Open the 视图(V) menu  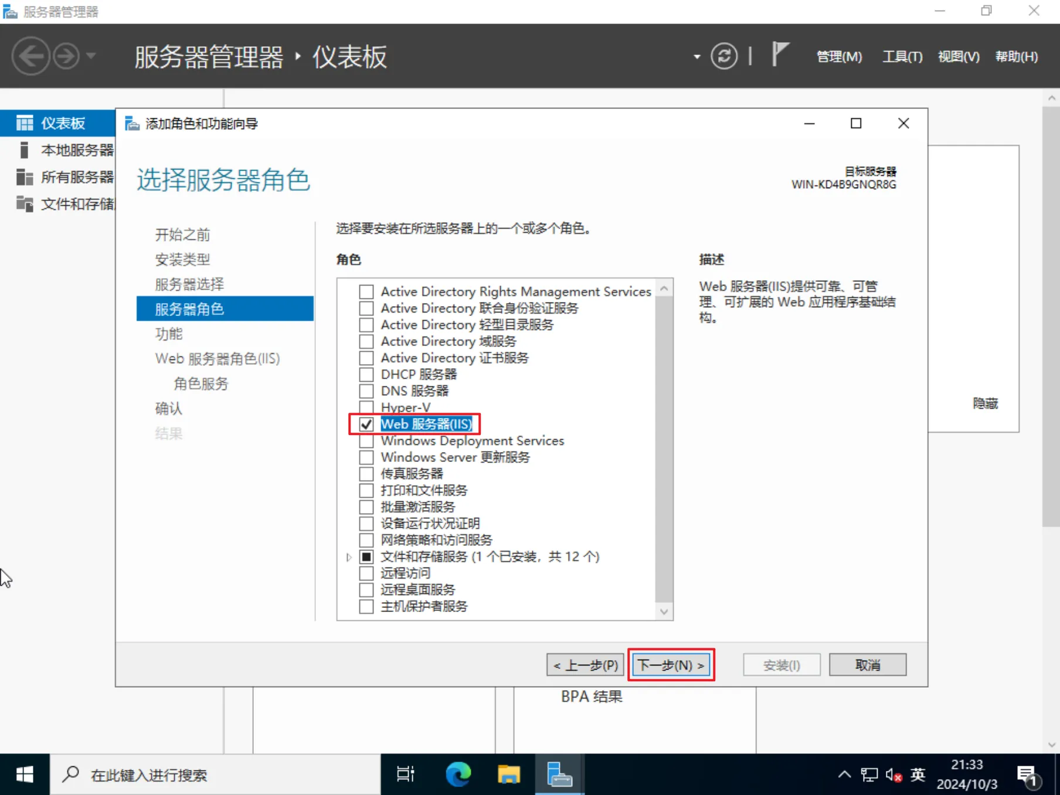pyautogui.click(x=959, y=56)
